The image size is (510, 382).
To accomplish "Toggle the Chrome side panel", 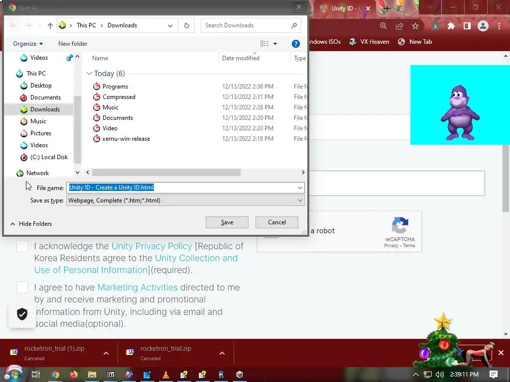I will (x=467, y=26).
